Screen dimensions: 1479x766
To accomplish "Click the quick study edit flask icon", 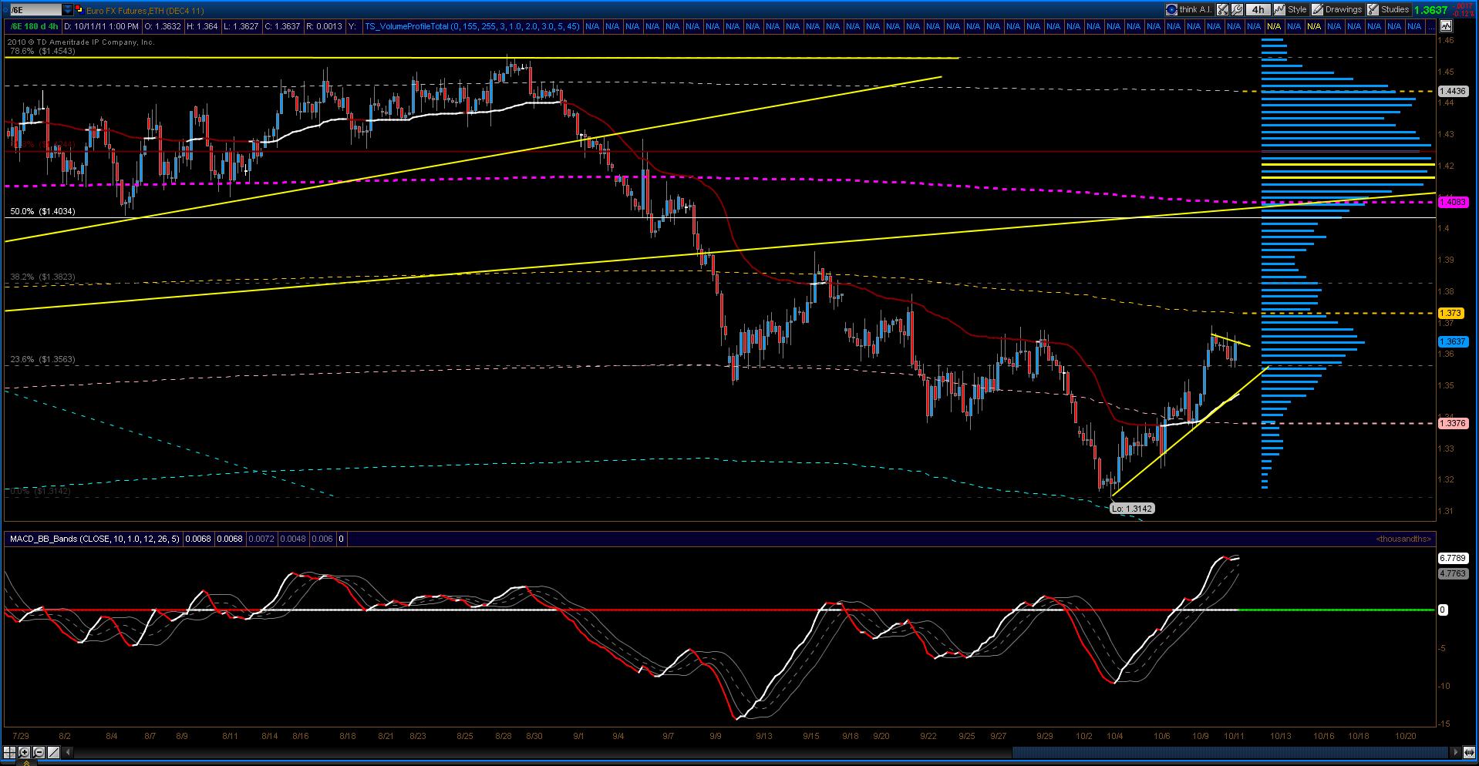I will (1222, 9).
